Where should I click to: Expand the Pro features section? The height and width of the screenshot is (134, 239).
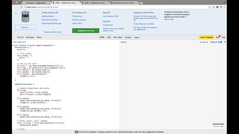click(80, 13)
